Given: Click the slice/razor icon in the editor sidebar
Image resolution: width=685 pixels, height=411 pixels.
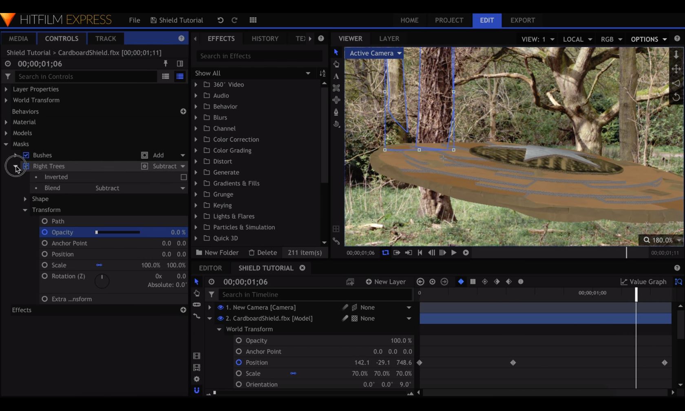Looking at the screenshot, I should (197, 305).
